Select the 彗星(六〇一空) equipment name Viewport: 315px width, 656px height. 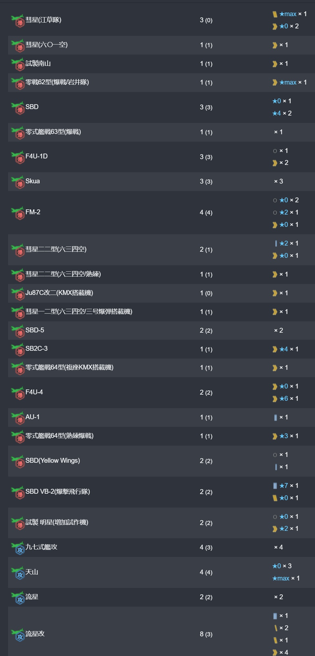pyautogui.click(x=46, y=45)
